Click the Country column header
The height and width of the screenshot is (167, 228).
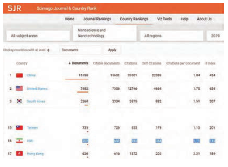click(22, 63)
